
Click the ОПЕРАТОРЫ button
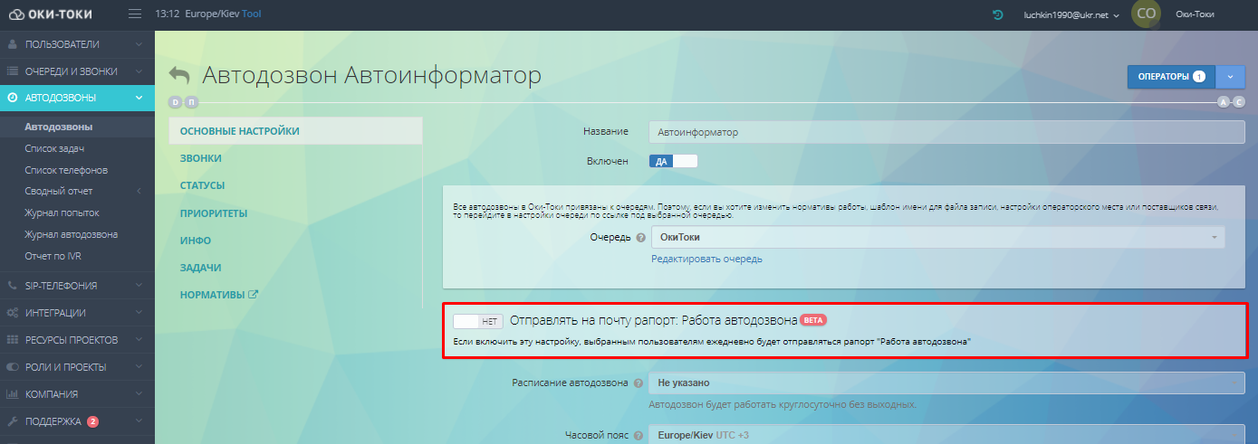pos(1170,77)
